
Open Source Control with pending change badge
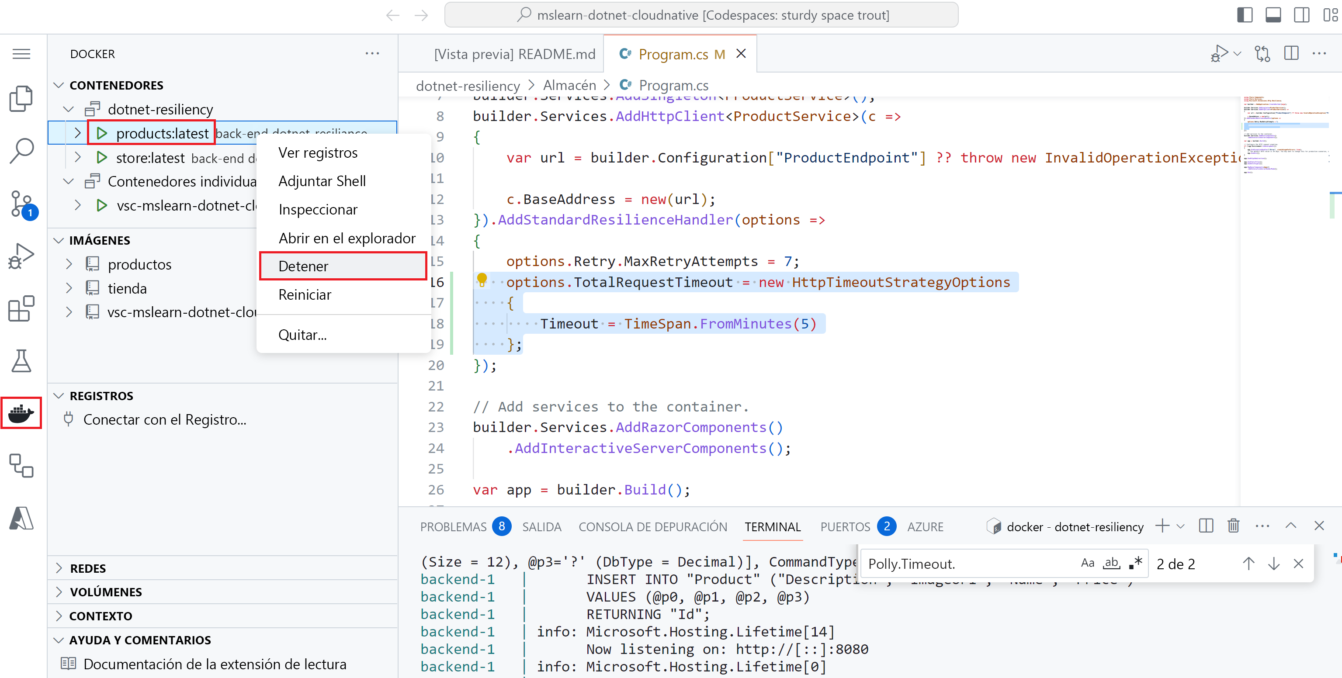pyautogui.click(x=21, y=204)
